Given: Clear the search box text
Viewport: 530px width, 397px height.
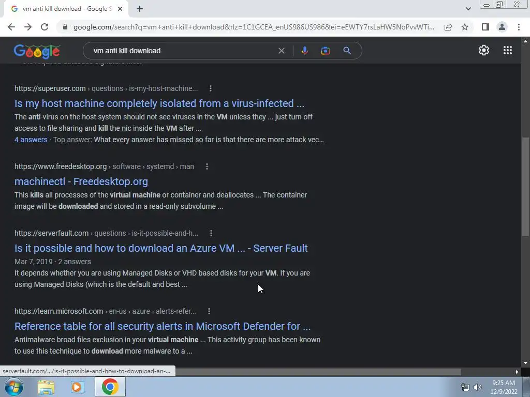Looking at the screenshot, I should click(x=281, y=51).
